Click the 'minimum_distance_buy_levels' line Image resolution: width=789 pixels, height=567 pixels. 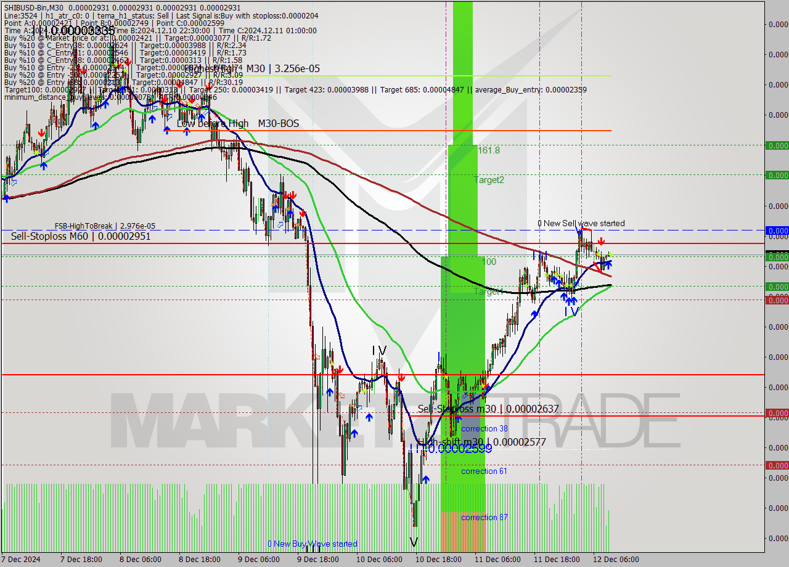110,97
